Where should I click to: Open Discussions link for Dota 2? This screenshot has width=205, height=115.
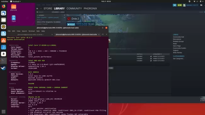coord(177,39)
